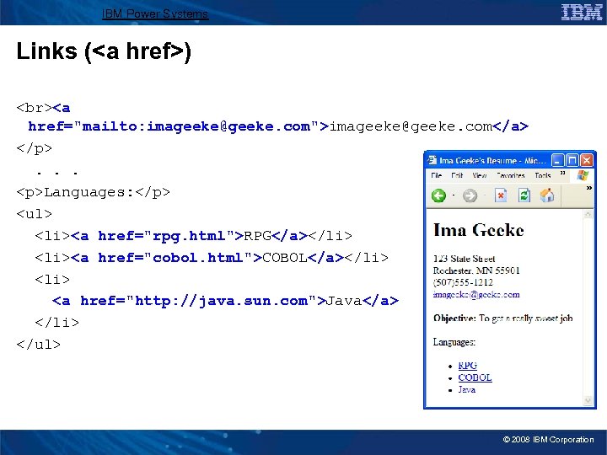Click the rpg.html href code line
The image size is (607, 455).
(x=194, y=236)
